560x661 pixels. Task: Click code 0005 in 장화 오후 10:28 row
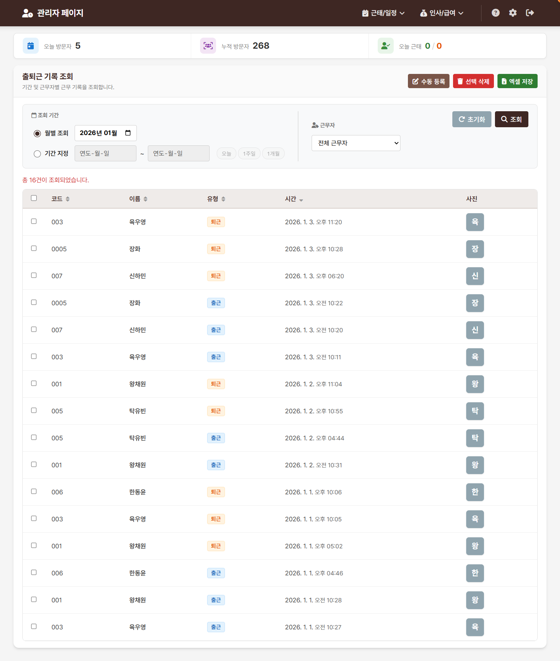pos(59,249)
